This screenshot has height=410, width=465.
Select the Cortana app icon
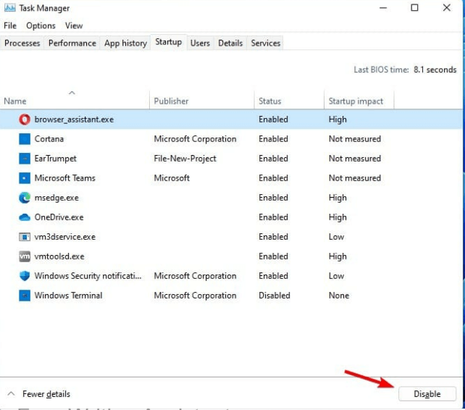(x=24, y=139)
